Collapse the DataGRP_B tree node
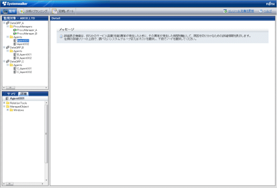This screenshot has height=188, width=277. coord(4,47)
